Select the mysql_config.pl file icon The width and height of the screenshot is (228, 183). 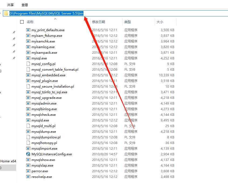pos(28,64)
